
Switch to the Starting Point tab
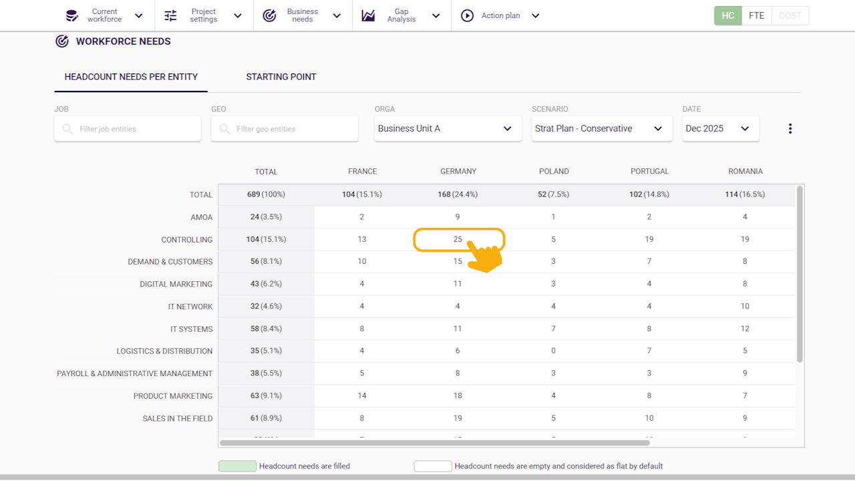[281, 77]
